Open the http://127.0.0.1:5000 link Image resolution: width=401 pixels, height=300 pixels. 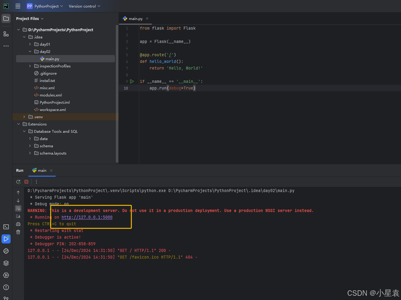(87, 217)
